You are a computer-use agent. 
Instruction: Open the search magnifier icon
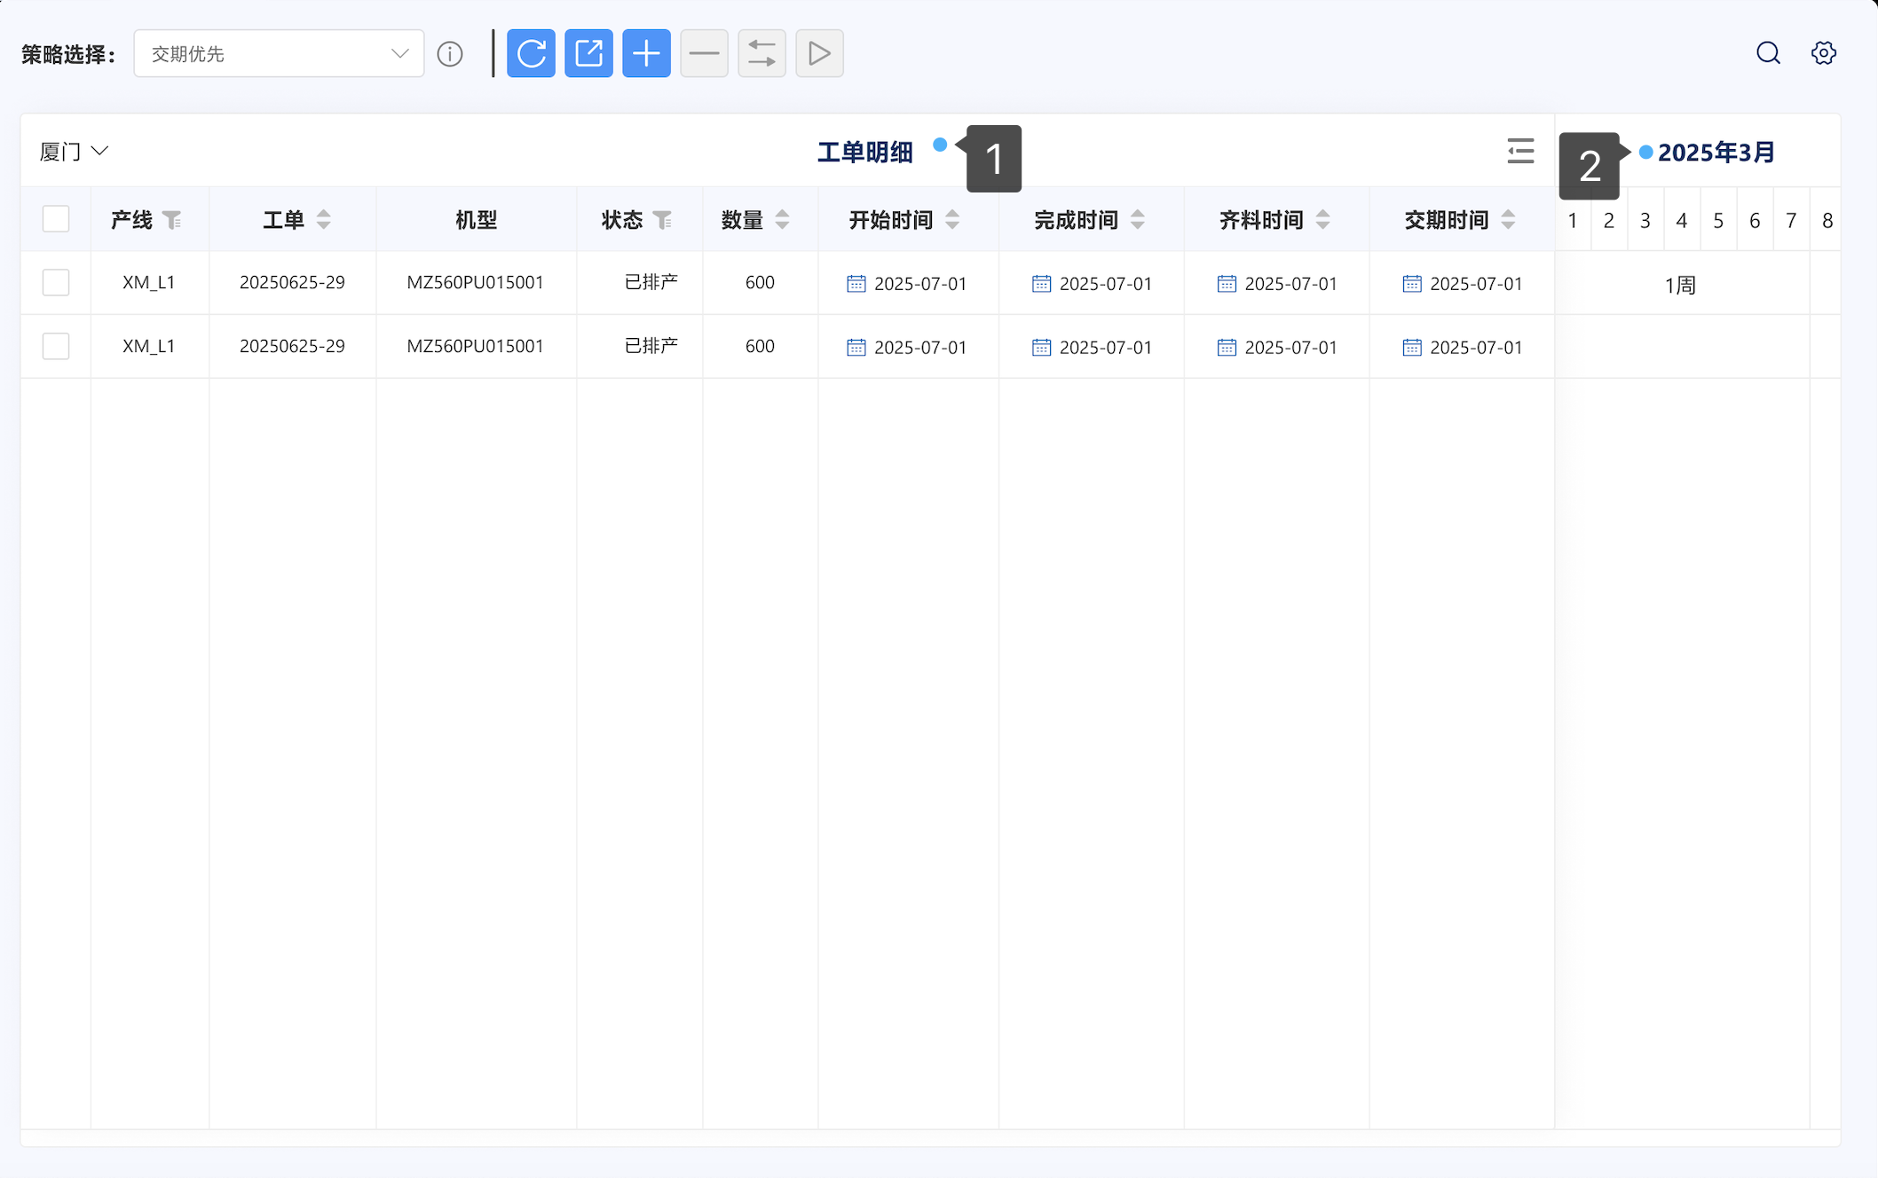click(x=1768, y=53)
